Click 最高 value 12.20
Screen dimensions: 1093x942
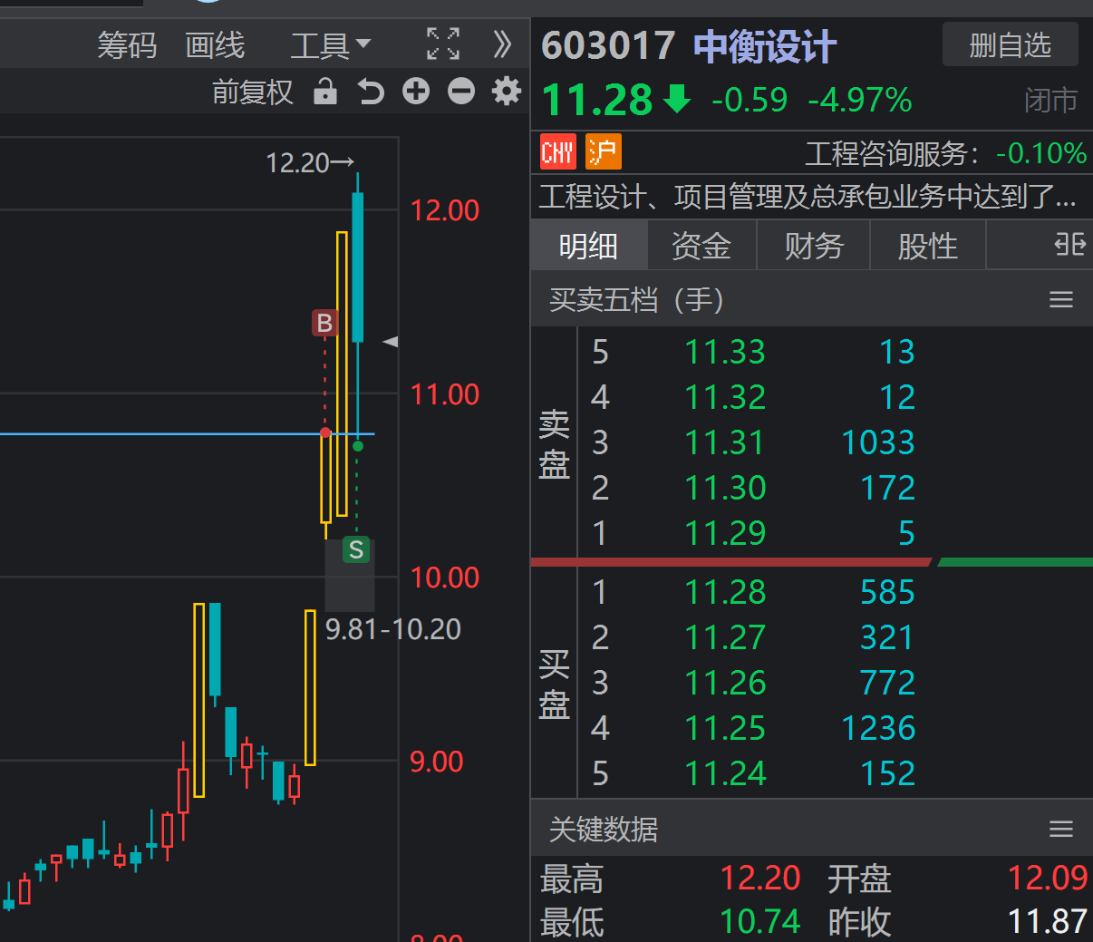tap(759, 878)
